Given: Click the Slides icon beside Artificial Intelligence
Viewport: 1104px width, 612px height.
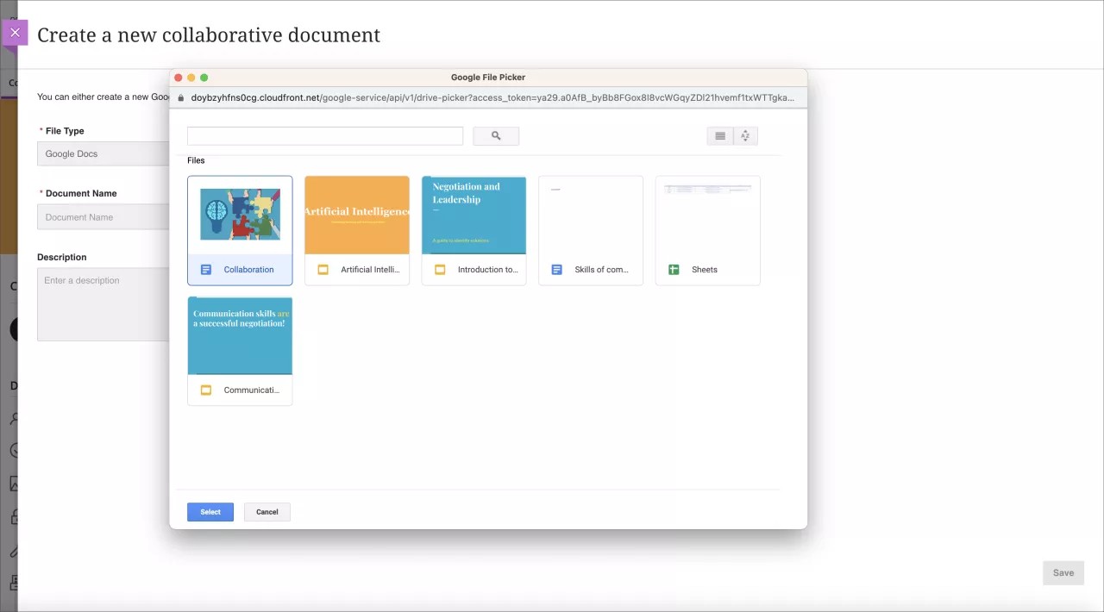Looking at the screenshot, I should [323, 269].
